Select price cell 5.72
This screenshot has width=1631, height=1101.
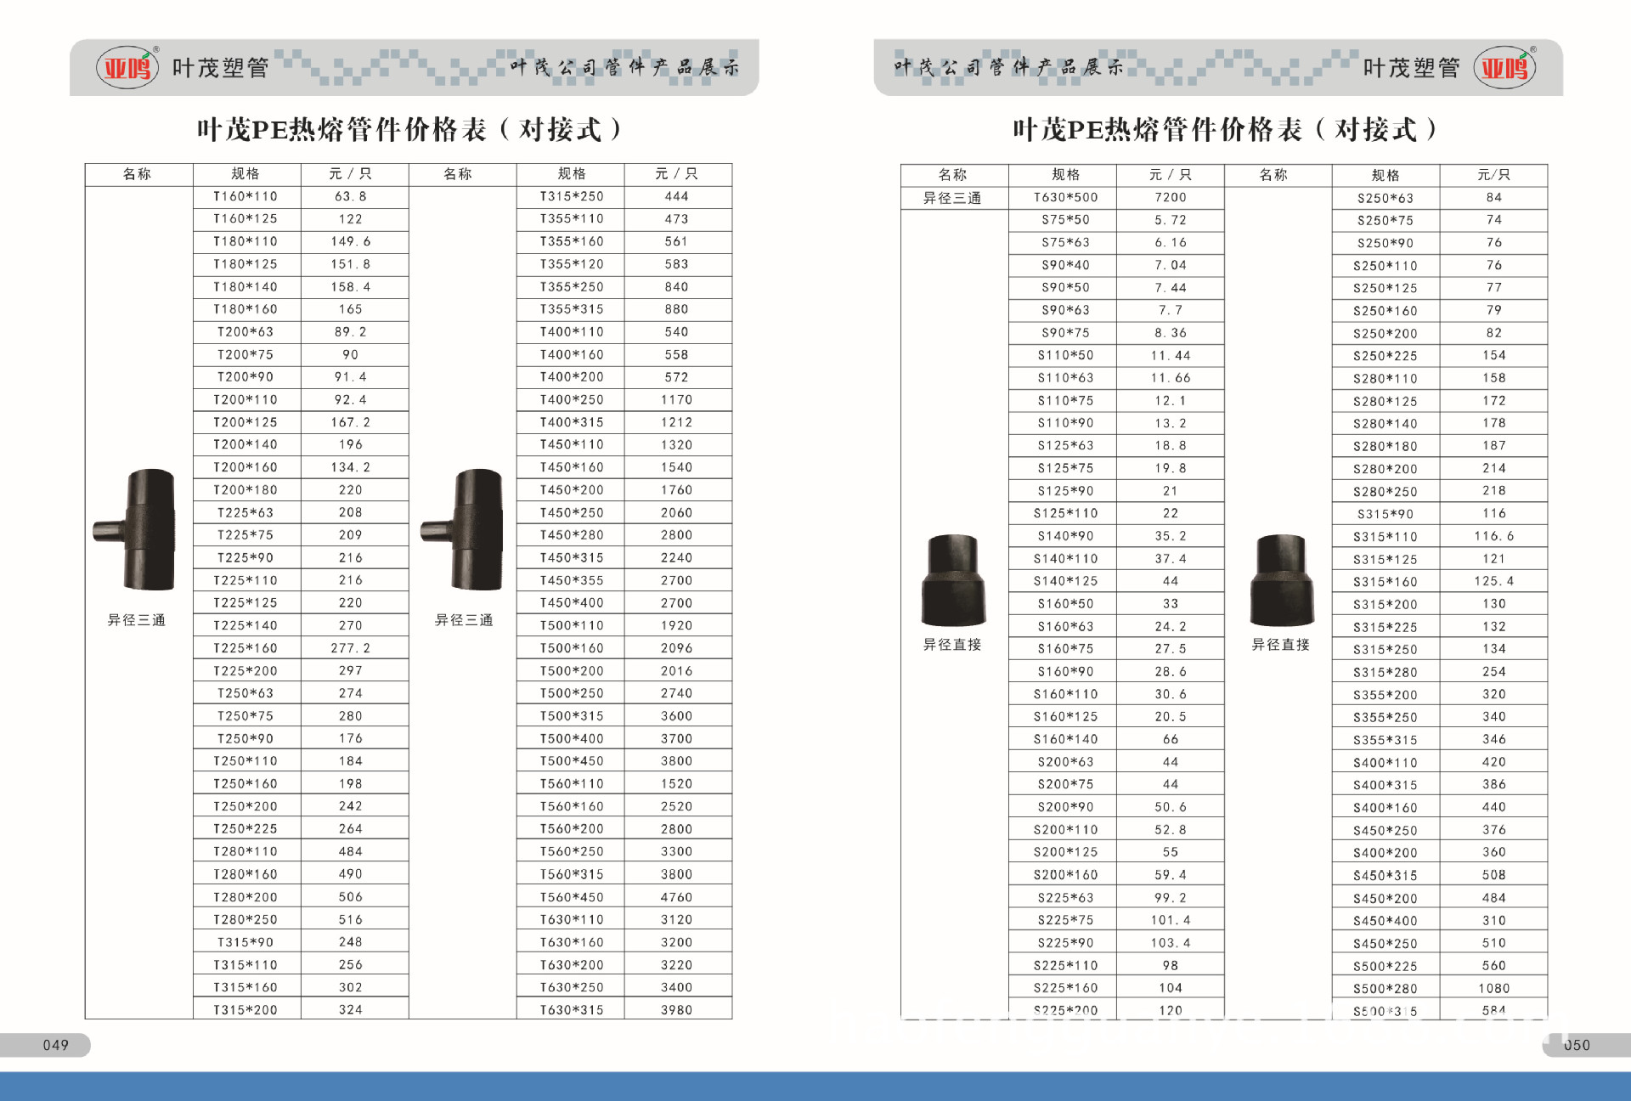click(1171, 220)
